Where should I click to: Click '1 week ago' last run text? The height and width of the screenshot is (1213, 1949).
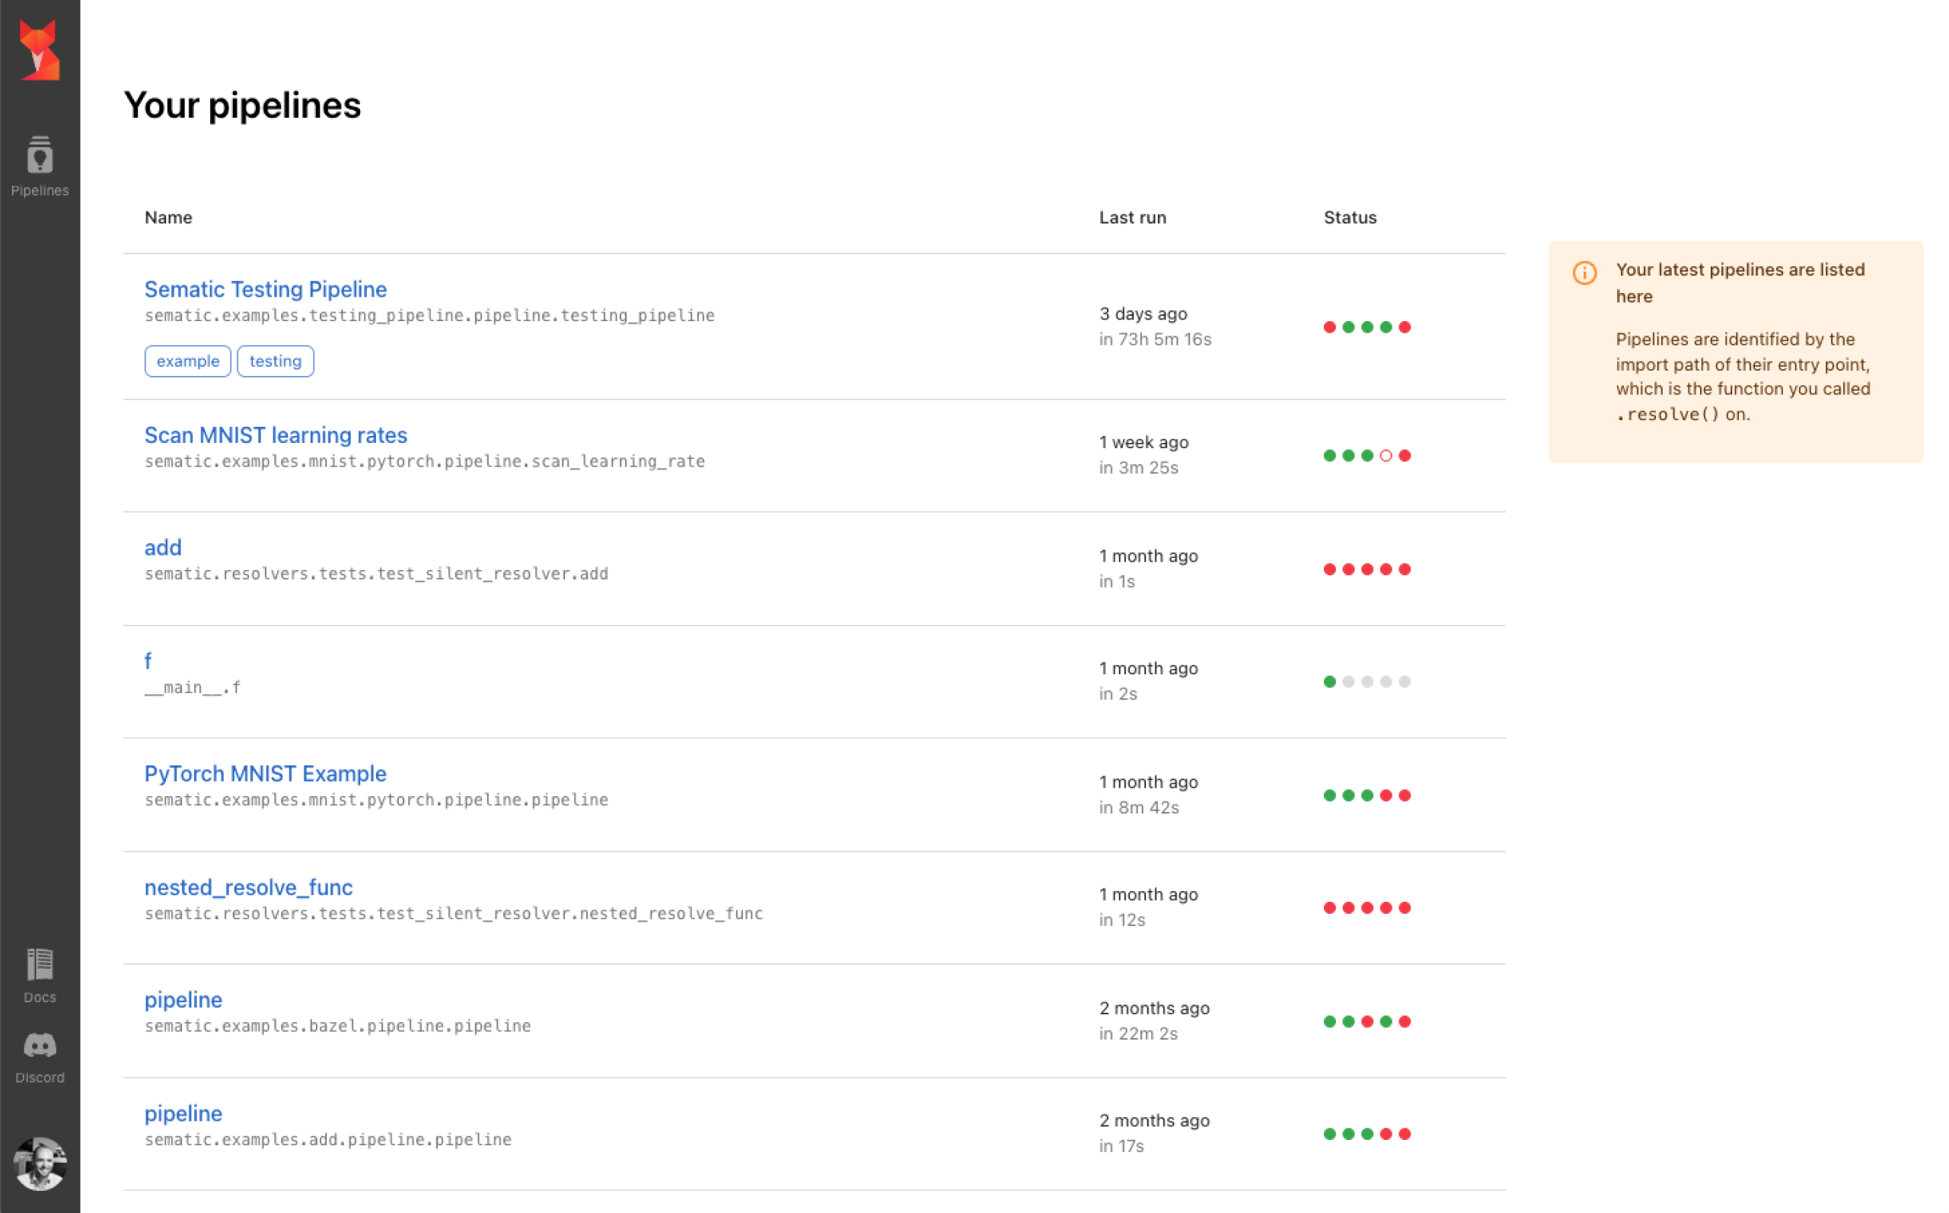(x=1144, y=442)
